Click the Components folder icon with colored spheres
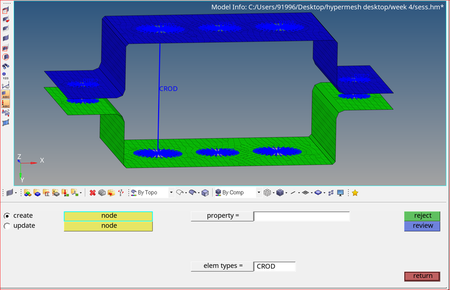 point(28,193)
